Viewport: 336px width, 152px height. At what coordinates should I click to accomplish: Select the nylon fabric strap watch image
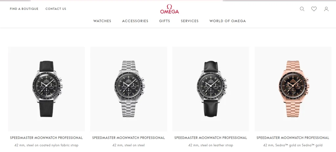pos(47,89)
